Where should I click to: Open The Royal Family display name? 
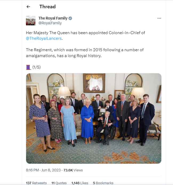[53, 18]
